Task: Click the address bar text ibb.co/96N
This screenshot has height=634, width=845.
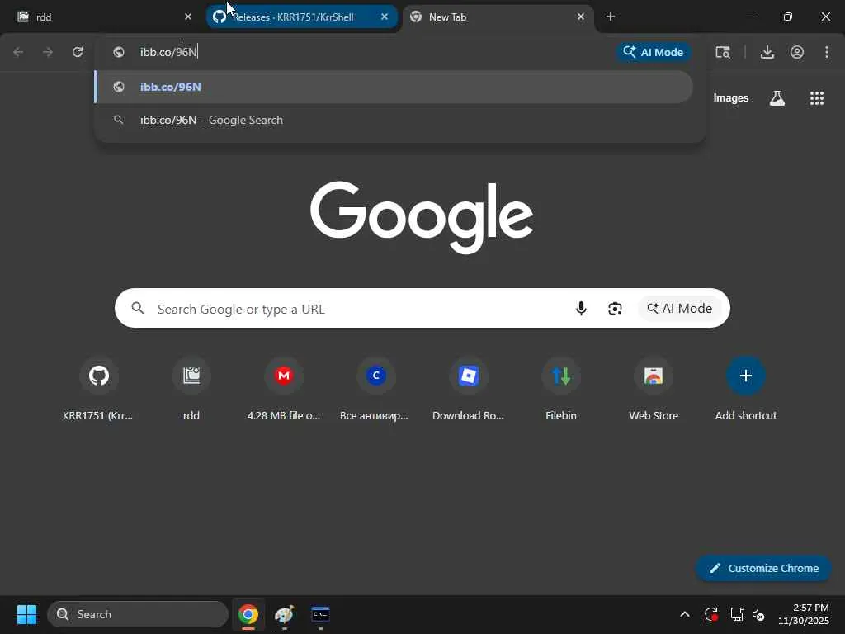Action: (168, 52)
